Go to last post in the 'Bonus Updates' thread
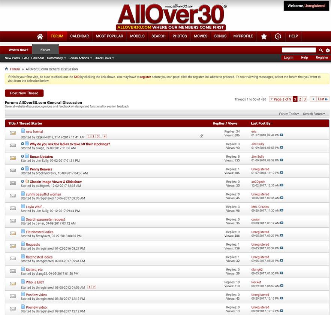 coord(282,160)
